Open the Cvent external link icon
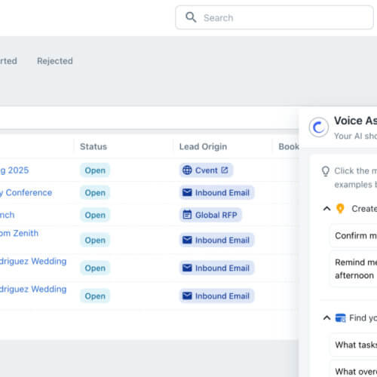The image size is (377, 377). point(225,170)
